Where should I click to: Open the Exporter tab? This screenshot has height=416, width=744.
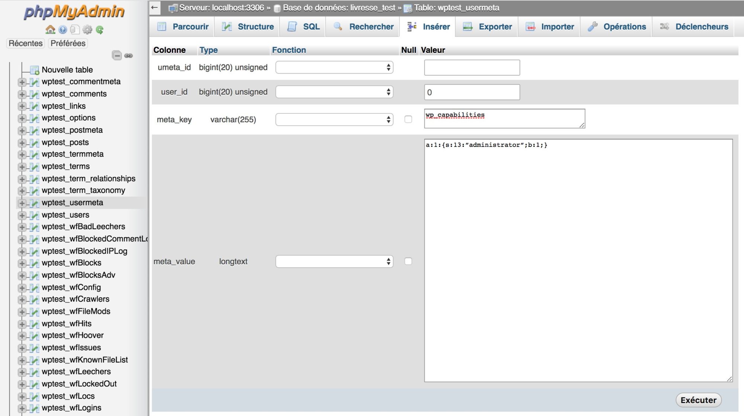pyautogui.click(x=487, y=26)
